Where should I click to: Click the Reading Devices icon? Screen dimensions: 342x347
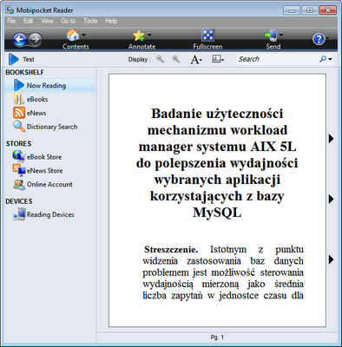pos(19,215)
